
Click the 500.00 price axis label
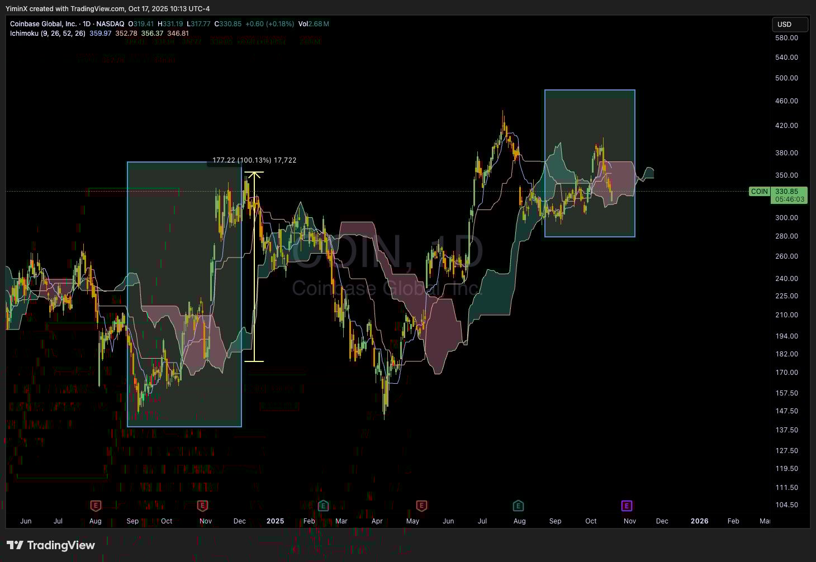coord(786,78)
